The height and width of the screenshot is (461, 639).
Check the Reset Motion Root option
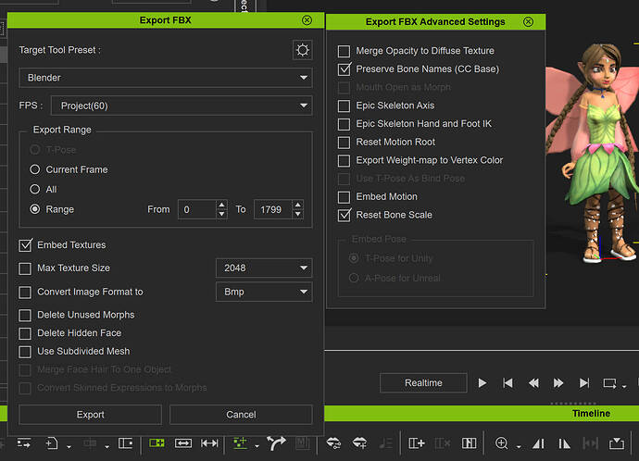pos(344,143)
